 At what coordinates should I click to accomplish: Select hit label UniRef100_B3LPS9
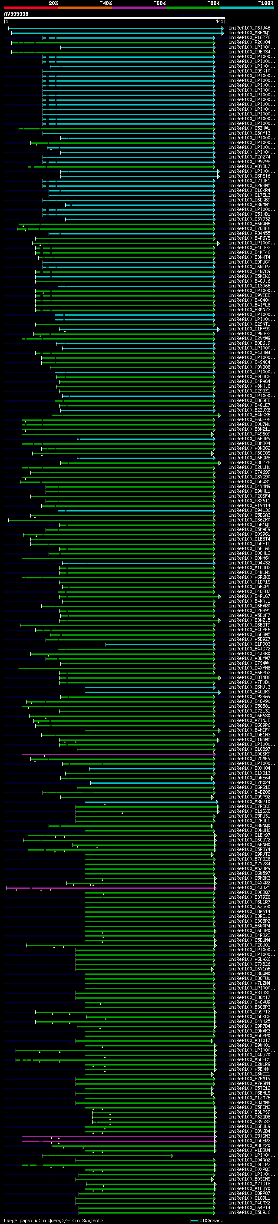click(x=249, y=1112)
